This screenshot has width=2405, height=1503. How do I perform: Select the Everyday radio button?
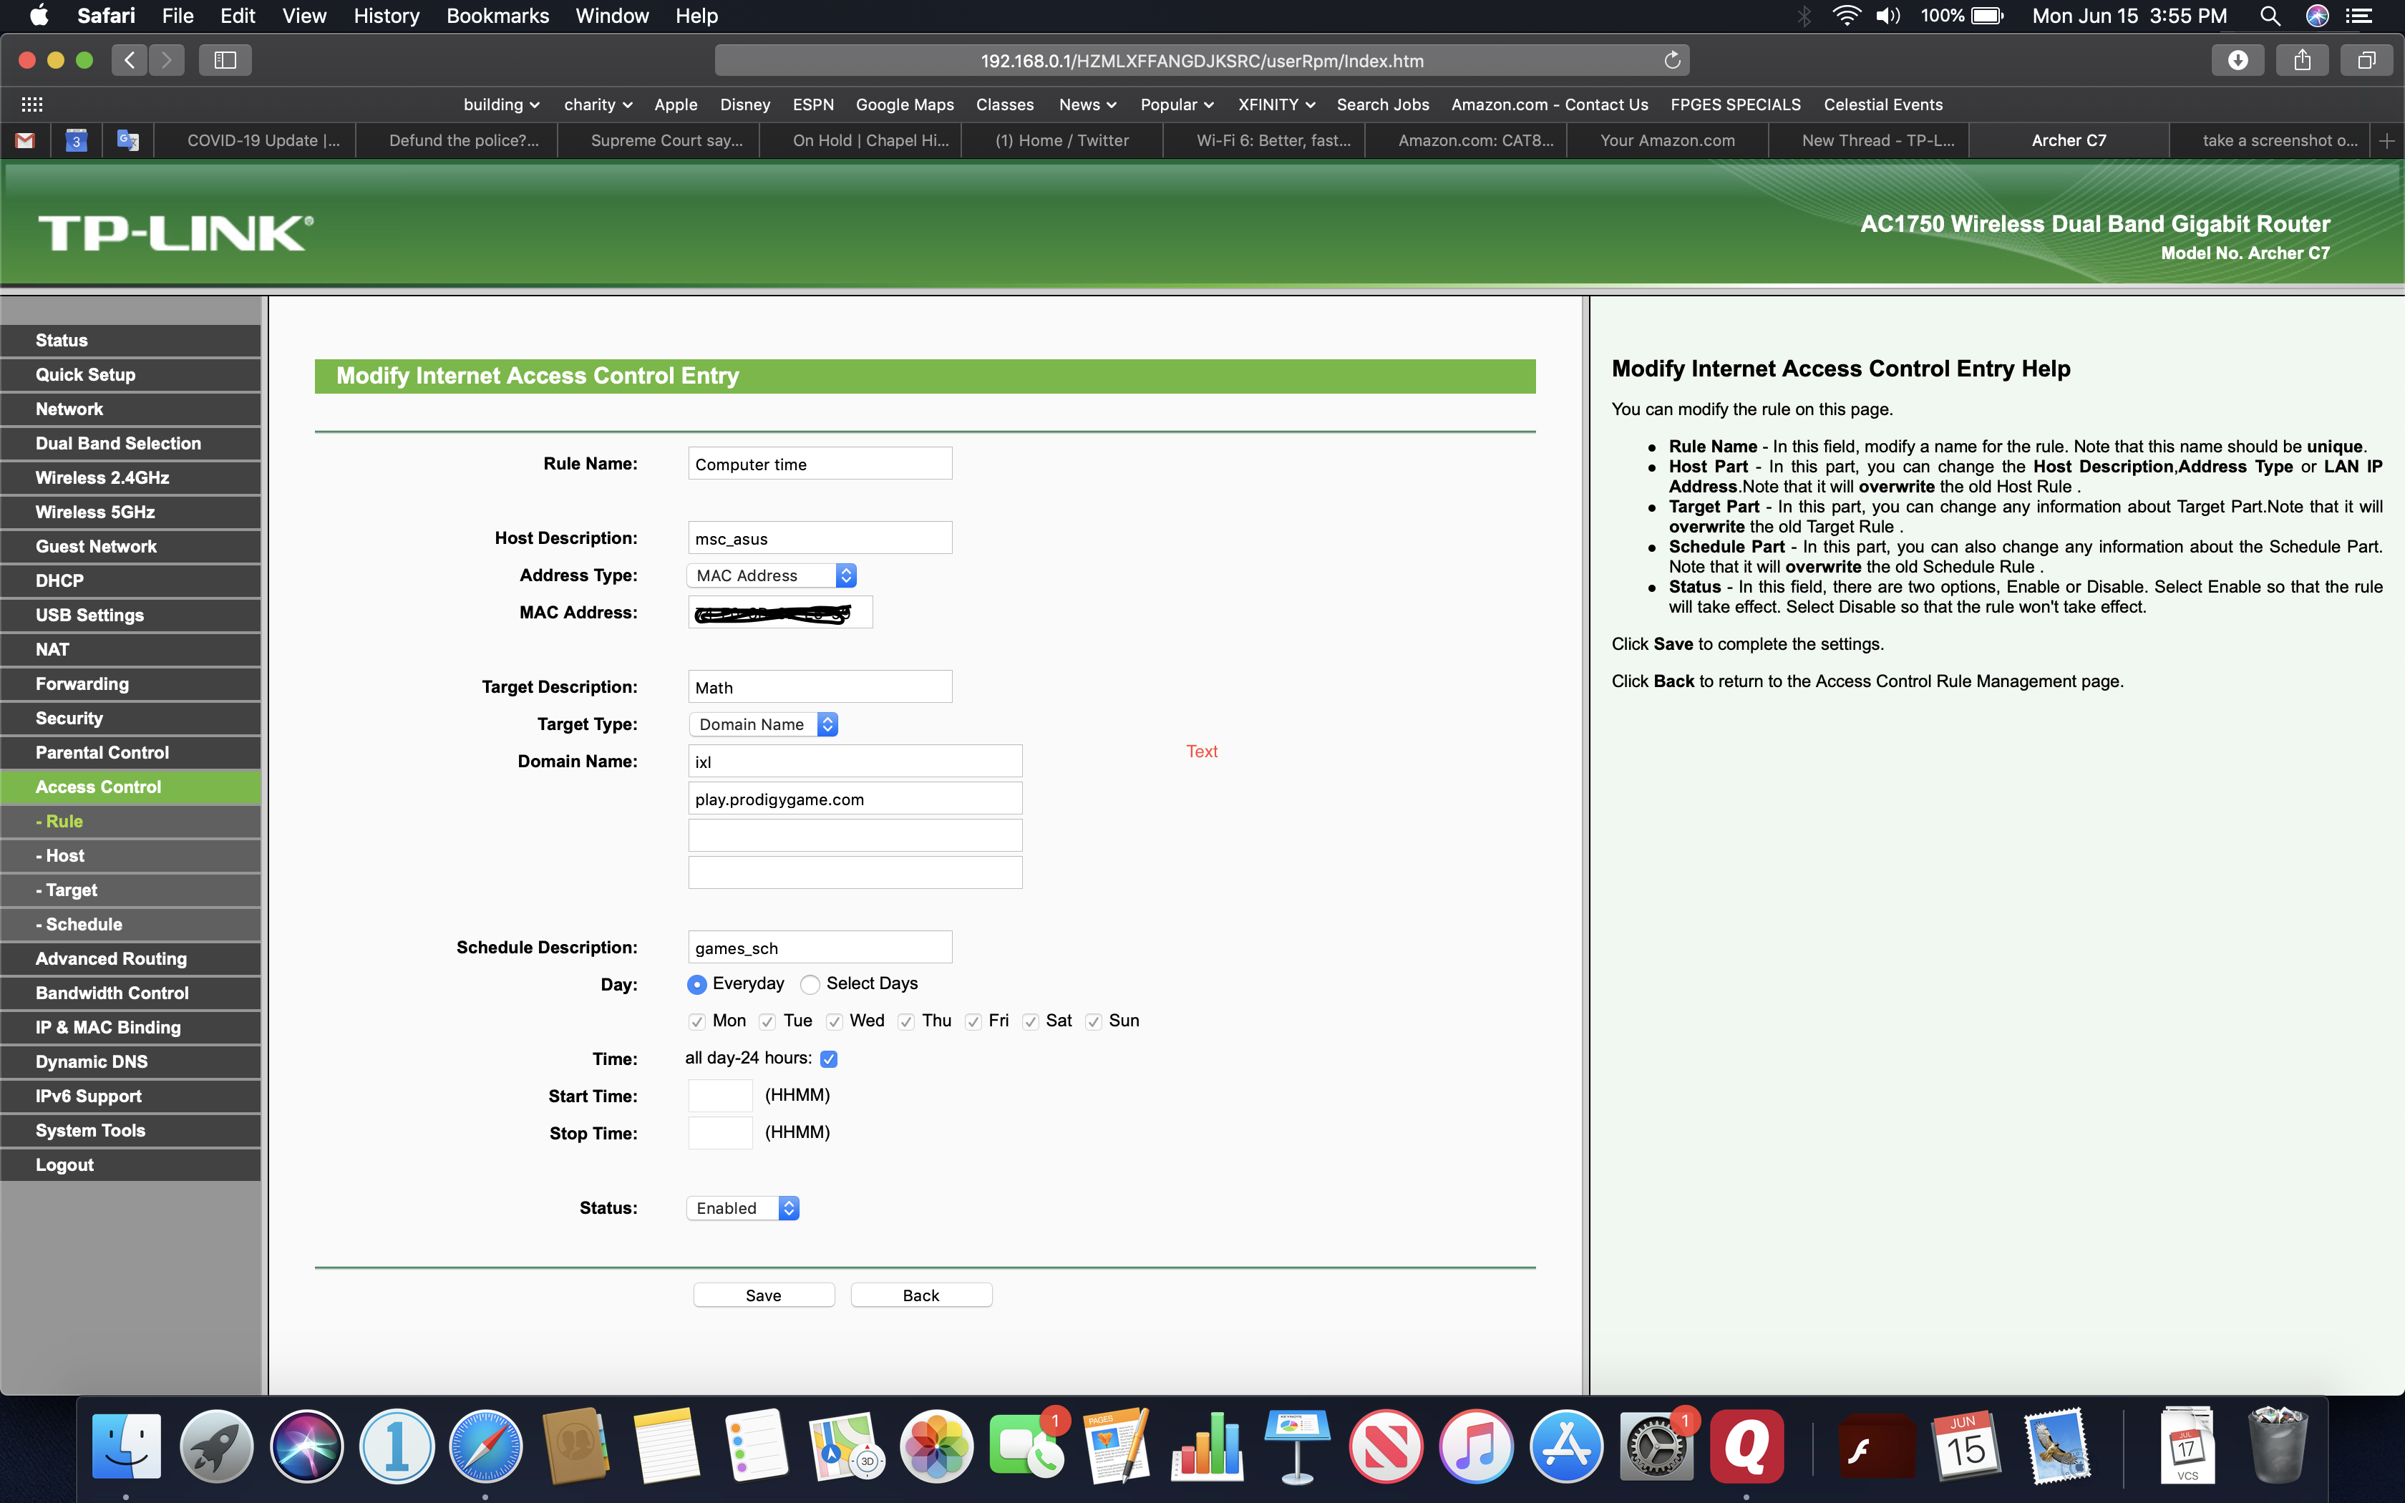coord(696,984)
